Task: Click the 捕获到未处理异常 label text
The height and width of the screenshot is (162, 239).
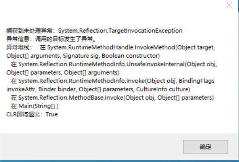Action: [29, 31]
